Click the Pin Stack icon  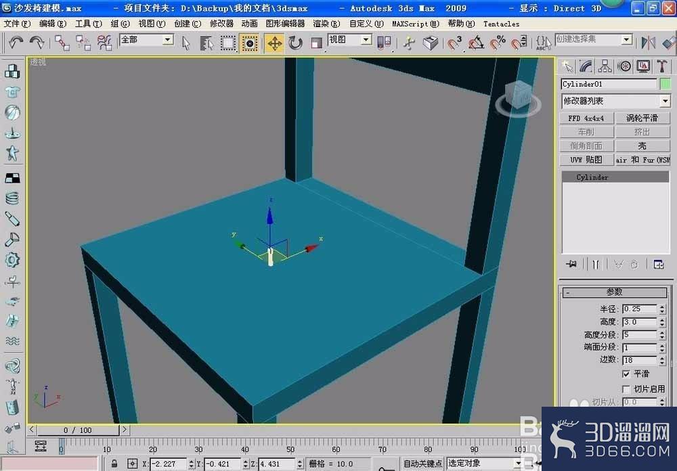click(571, 264)
